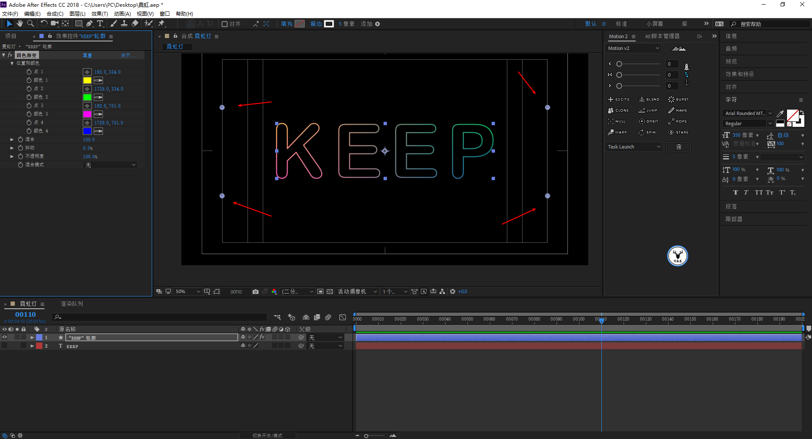Enable the 对齐 snapping checkbox

coord(225,24)
